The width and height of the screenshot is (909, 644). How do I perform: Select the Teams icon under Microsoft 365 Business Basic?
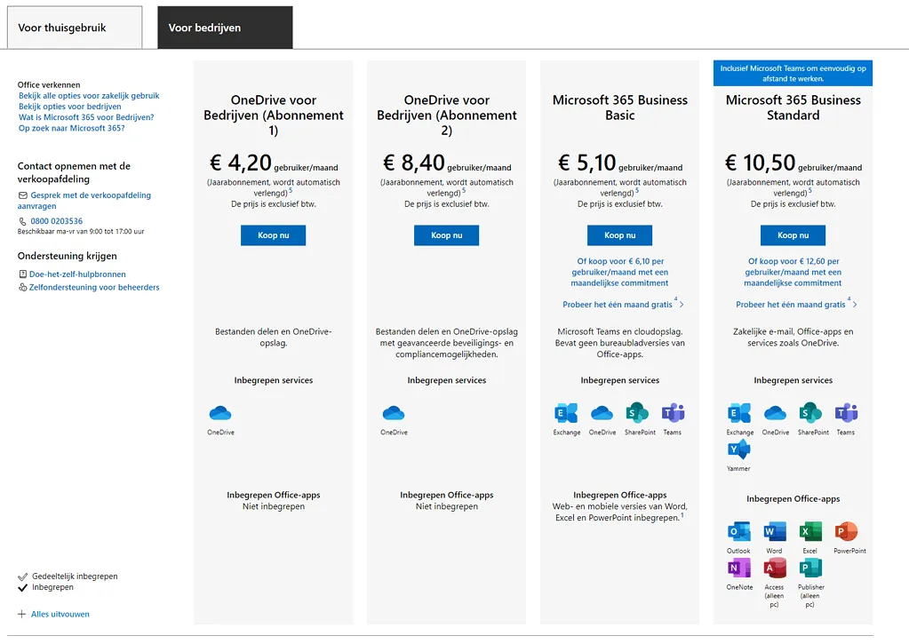tap(672, 415)
